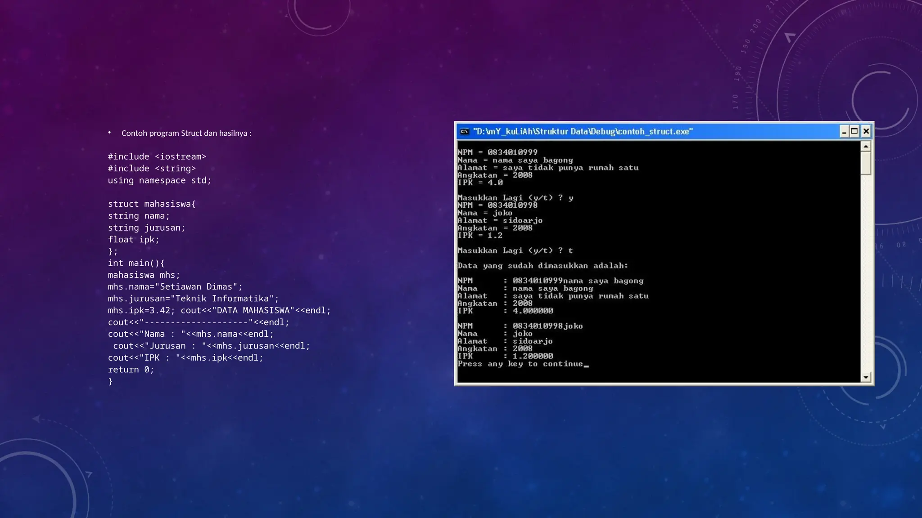Click the console scrollbar down arrow
The width and height of the screenshot is (922, 518).
pos(865,377)
